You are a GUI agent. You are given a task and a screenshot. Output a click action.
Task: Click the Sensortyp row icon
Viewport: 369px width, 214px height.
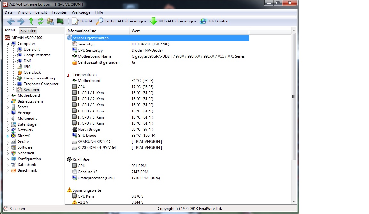[x=75, y=44]
